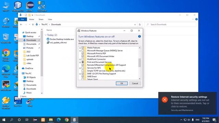Open the File ribbon tab

pos(23,19)
